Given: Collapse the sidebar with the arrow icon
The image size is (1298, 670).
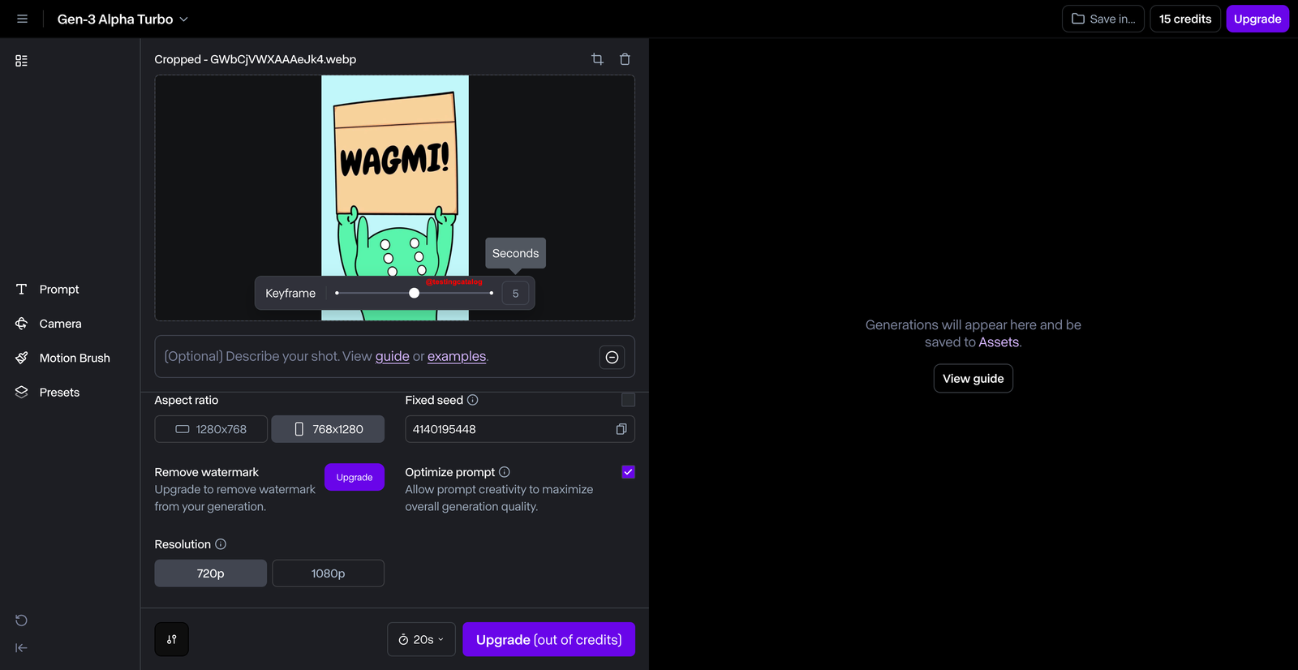Looking at the screenshot, I should pyautogui.click(x=21, y=648).
